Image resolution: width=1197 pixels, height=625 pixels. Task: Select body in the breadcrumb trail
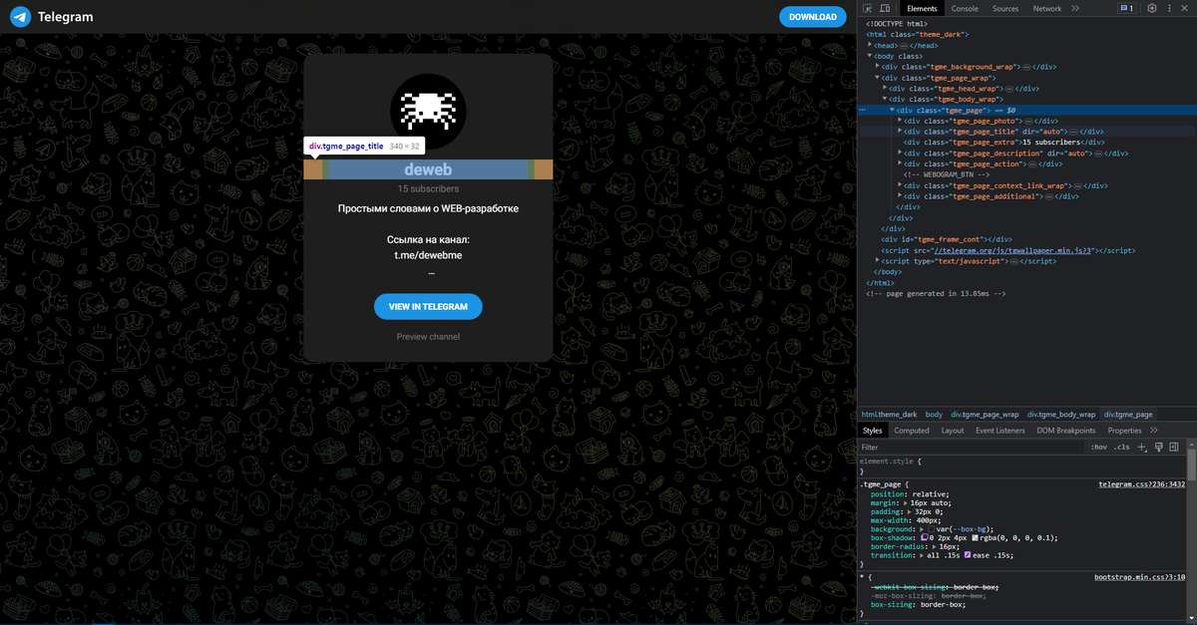coord(934,414)
